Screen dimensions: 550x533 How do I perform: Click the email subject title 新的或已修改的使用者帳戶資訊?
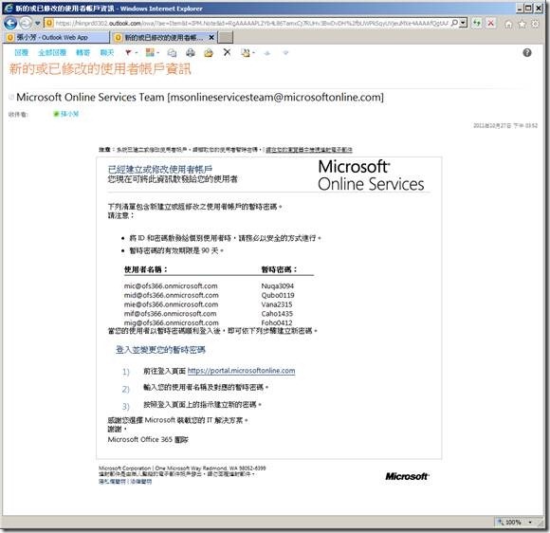pos(100,69)
